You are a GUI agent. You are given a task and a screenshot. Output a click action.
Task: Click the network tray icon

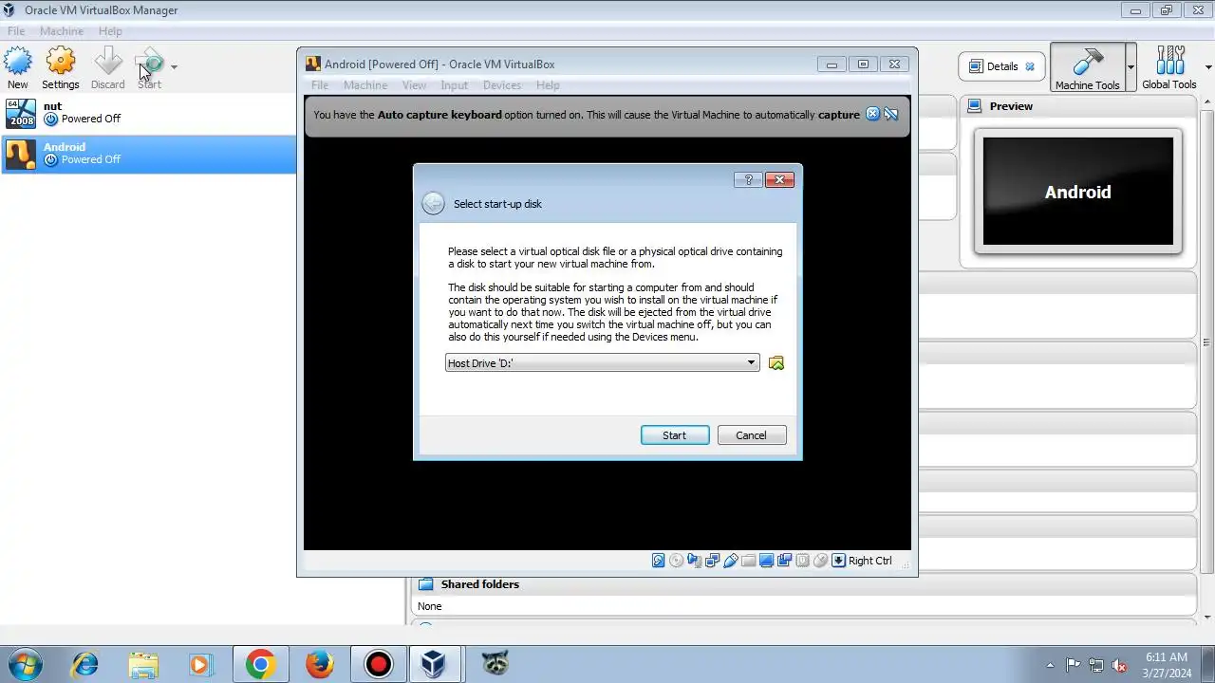1096,665
